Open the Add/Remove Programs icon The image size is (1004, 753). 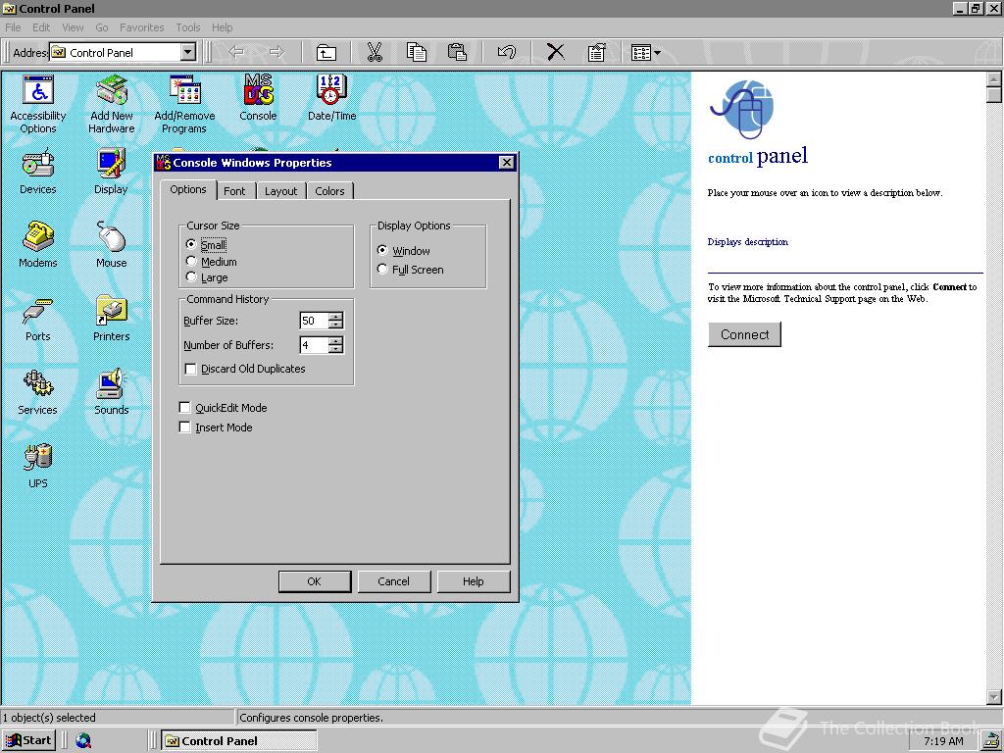tap(184, 104)
